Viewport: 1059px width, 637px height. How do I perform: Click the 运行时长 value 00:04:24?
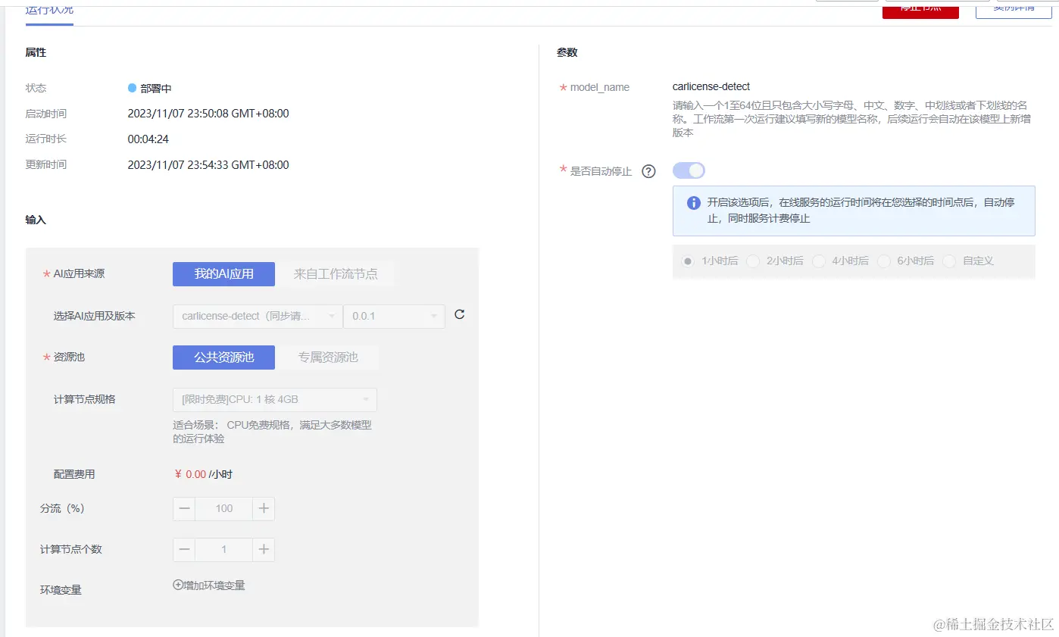pyautogui.click(x=148, y=139)
